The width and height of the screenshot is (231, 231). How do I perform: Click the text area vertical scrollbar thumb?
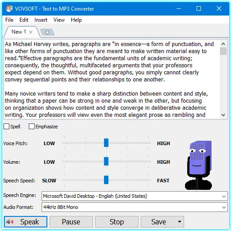[223, 51]
